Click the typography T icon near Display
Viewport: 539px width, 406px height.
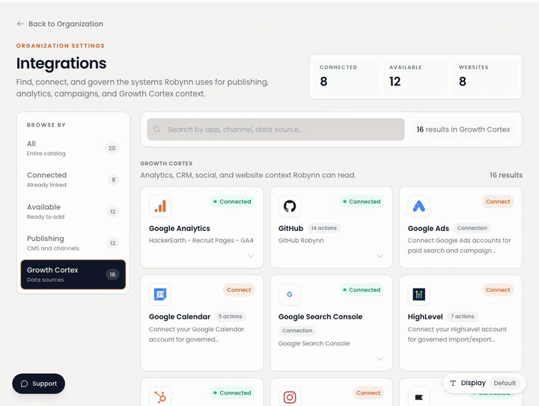(453, 383)
